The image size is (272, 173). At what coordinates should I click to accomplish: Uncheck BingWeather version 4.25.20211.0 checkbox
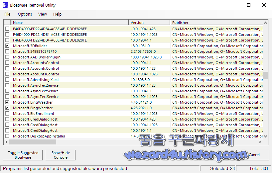point(7,108)
